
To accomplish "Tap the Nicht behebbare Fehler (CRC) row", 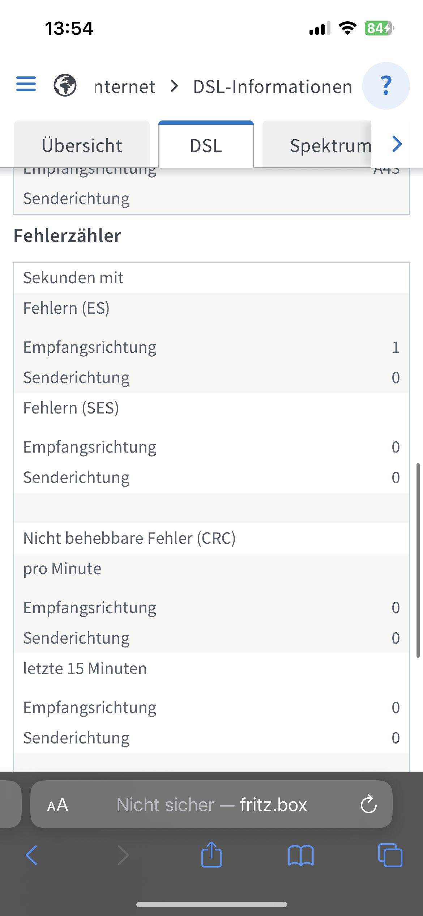I will tap(129, 538).
